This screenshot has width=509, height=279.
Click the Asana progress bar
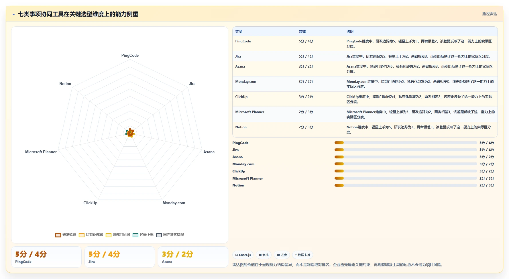tap(406, 157)
